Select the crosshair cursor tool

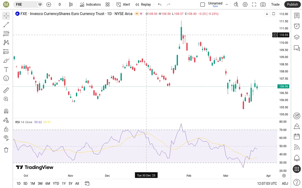(x=6, y=16)
